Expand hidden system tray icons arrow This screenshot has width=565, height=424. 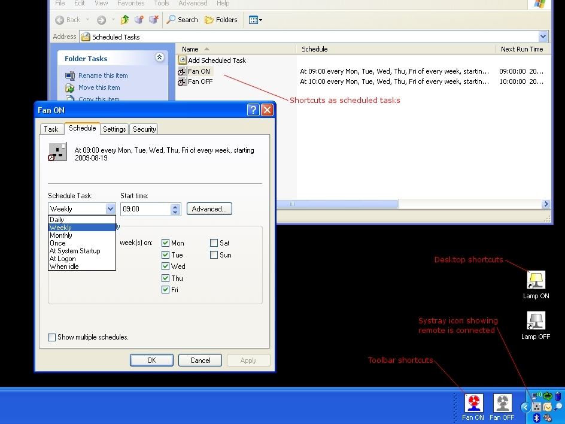point(525,407)
